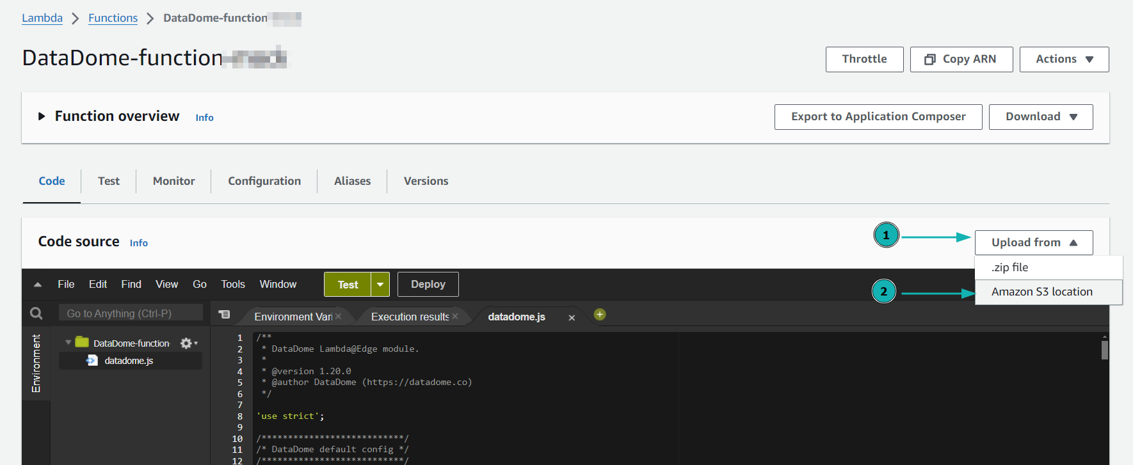The width and height of the screenshot is (1133, 465).
Task: Open the Tools menu in editor
Action: click(x=233, y=284)
